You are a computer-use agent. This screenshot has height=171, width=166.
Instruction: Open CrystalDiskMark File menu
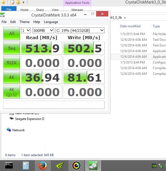[4, 22]
